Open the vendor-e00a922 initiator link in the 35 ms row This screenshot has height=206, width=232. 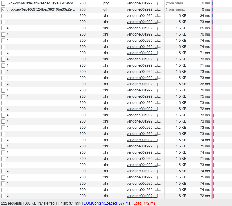[x=144, y=28]
